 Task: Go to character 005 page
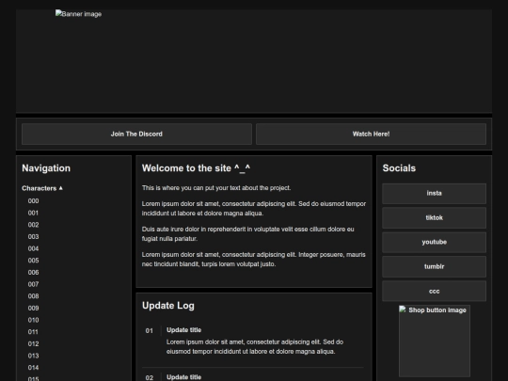[x=33, y=261]
